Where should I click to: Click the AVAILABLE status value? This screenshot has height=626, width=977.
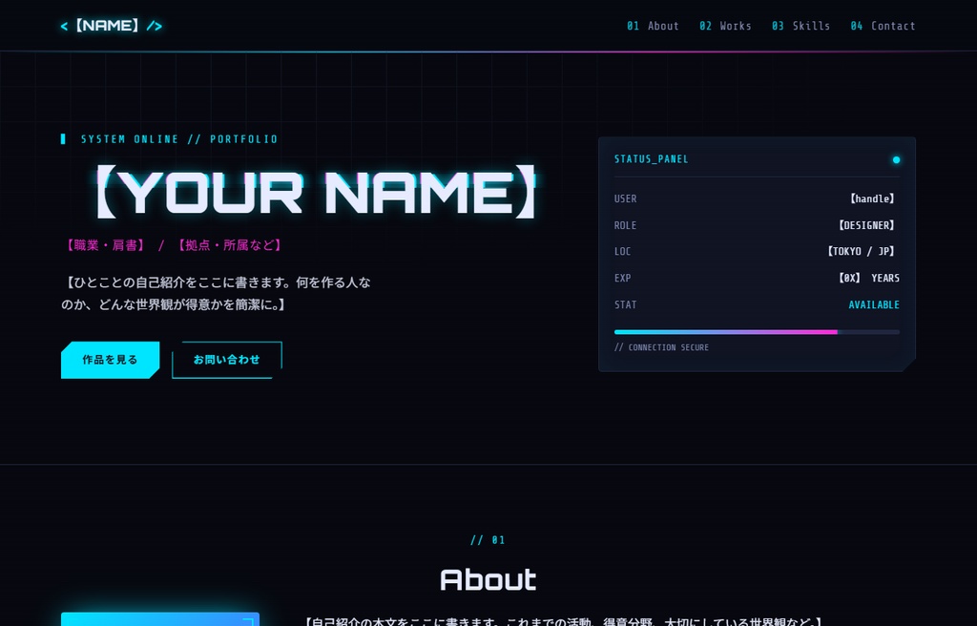pyautogui.click(x=874, y=305)
